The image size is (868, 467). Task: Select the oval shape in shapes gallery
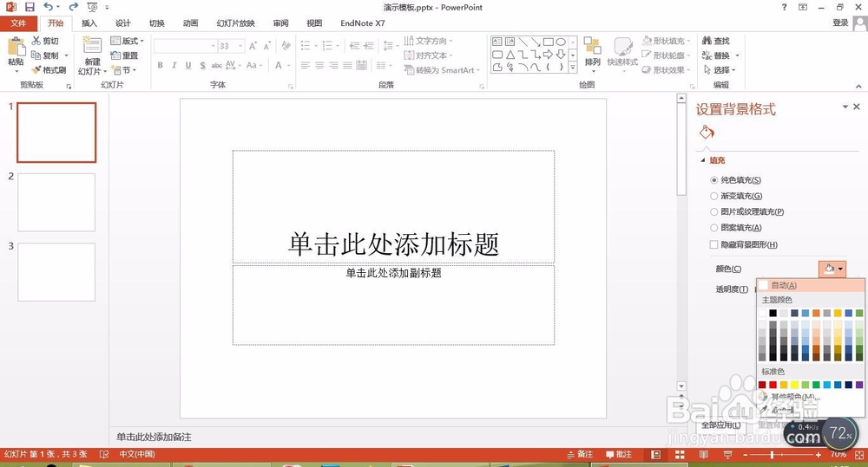561,42
